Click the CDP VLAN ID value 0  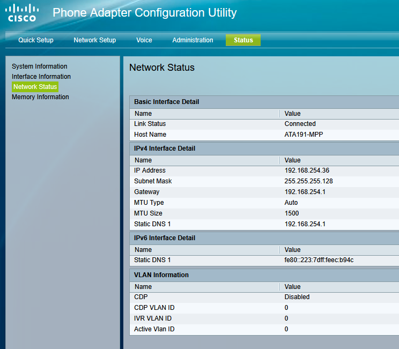click(x=286, y=308)
